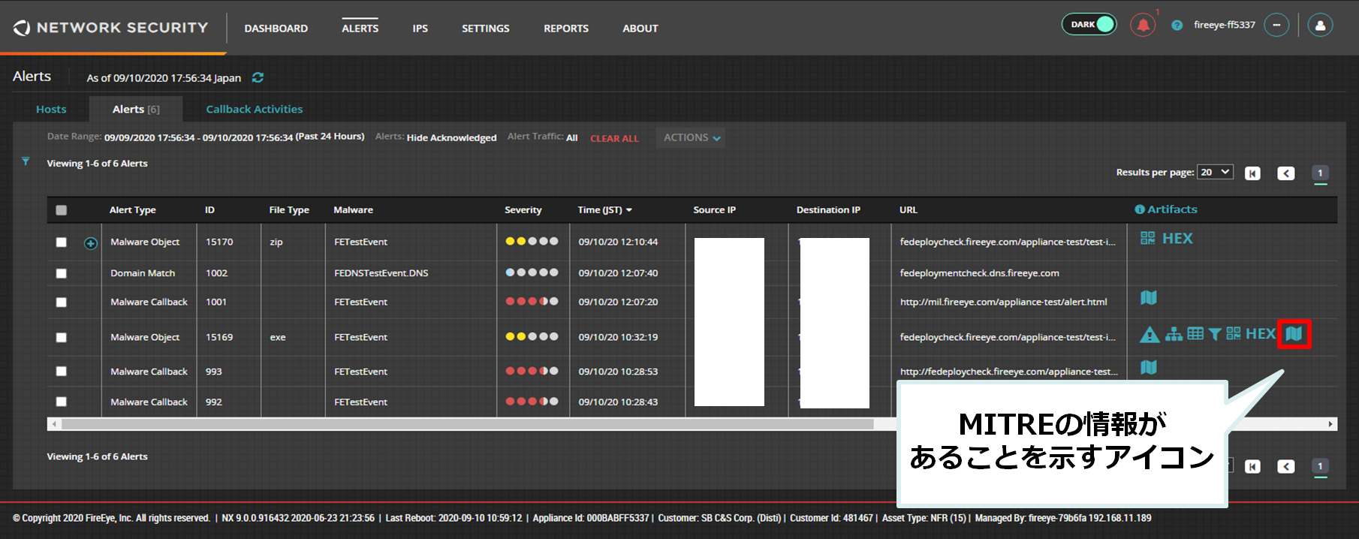Select checkbox for alert 15169
The width and height of the screenshot is (1359, 539).
click(x=62, y=338)
